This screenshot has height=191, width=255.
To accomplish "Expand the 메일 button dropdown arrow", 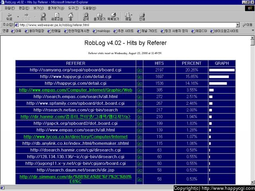I will coord(131,15).
